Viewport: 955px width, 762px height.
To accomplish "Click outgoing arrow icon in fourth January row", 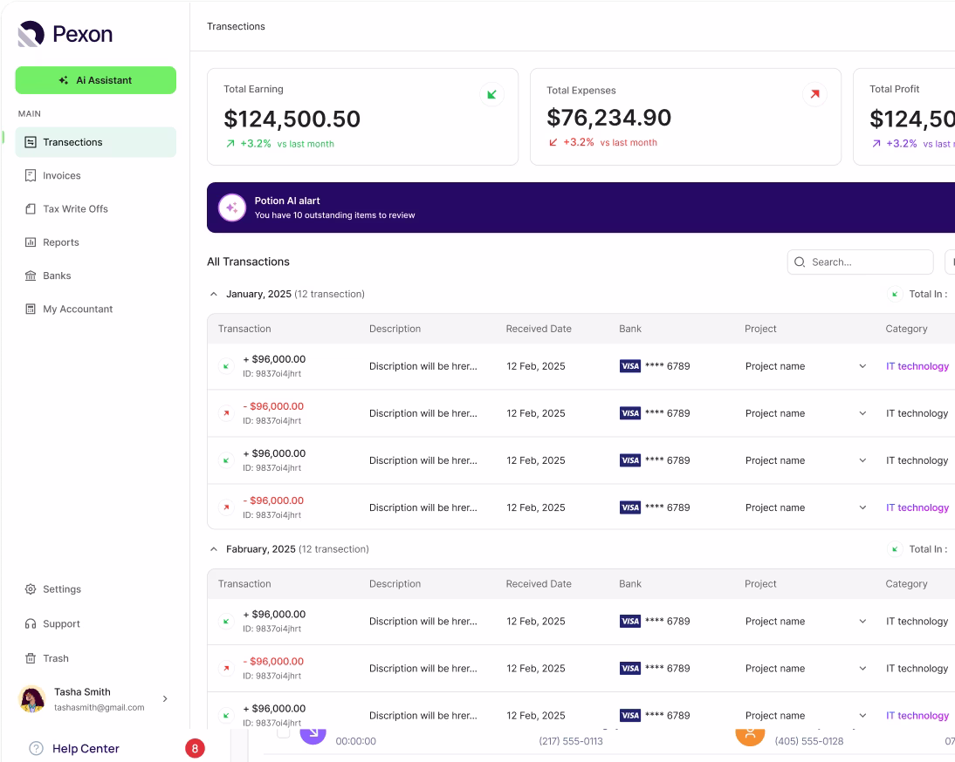I will 227,507.
